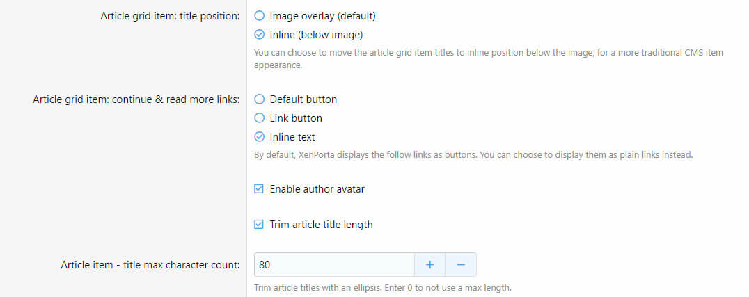Uncheck the Trim article title length checkbox
The height and width of the screenshot is (297, 749).
tap(260, 225)
